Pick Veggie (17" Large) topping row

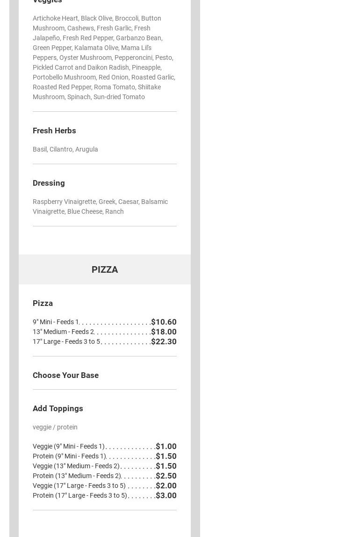coord(79,486)
